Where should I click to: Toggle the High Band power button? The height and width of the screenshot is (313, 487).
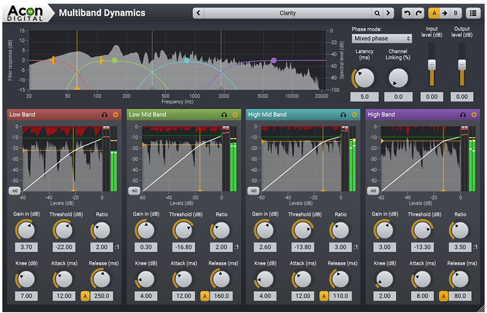coord(474,114)
